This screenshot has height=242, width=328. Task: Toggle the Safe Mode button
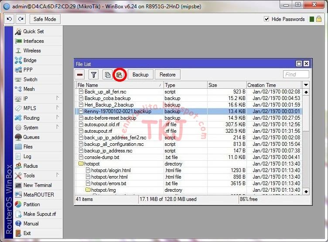45,19
